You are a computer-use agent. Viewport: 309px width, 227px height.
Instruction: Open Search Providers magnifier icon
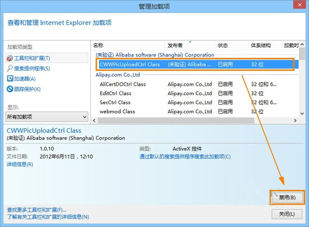[10, 68]
